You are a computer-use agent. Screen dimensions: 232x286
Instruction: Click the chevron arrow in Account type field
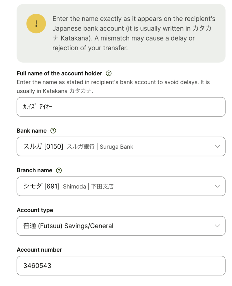click(217, 226)
